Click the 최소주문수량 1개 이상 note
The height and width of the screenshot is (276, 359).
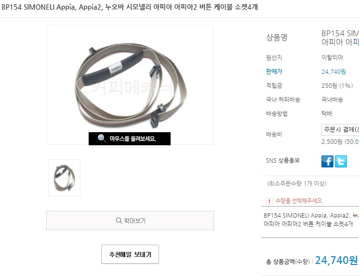click(x=297, y=183)
